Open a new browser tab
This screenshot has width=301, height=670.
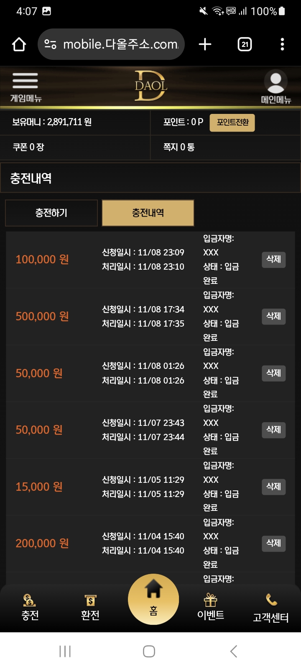205,44
